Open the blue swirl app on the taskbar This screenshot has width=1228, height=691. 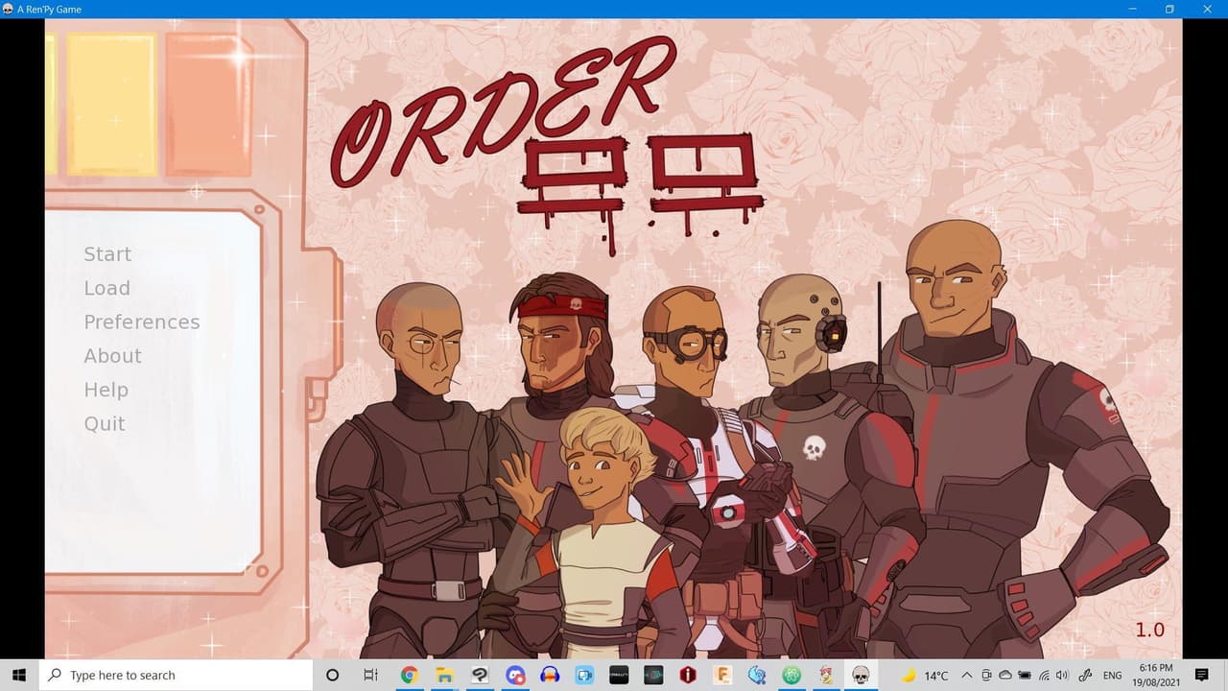click(x=757, y=675)
